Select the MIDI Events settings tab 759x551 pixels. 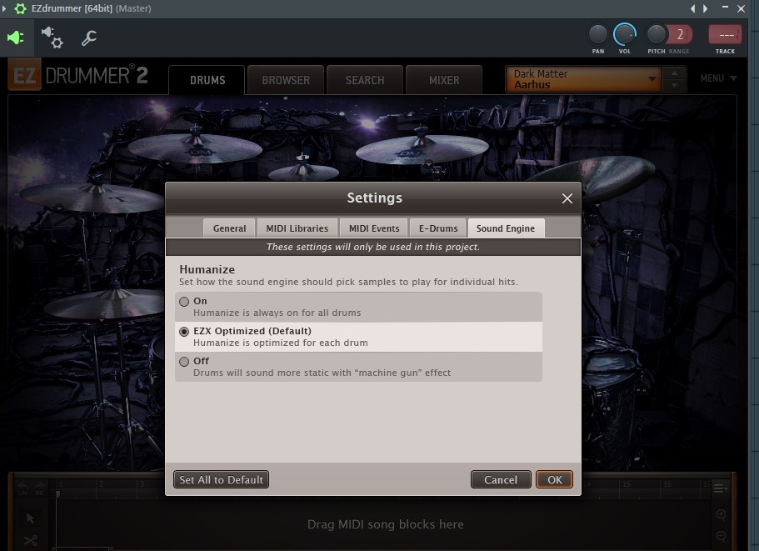(x=374, y=228)
